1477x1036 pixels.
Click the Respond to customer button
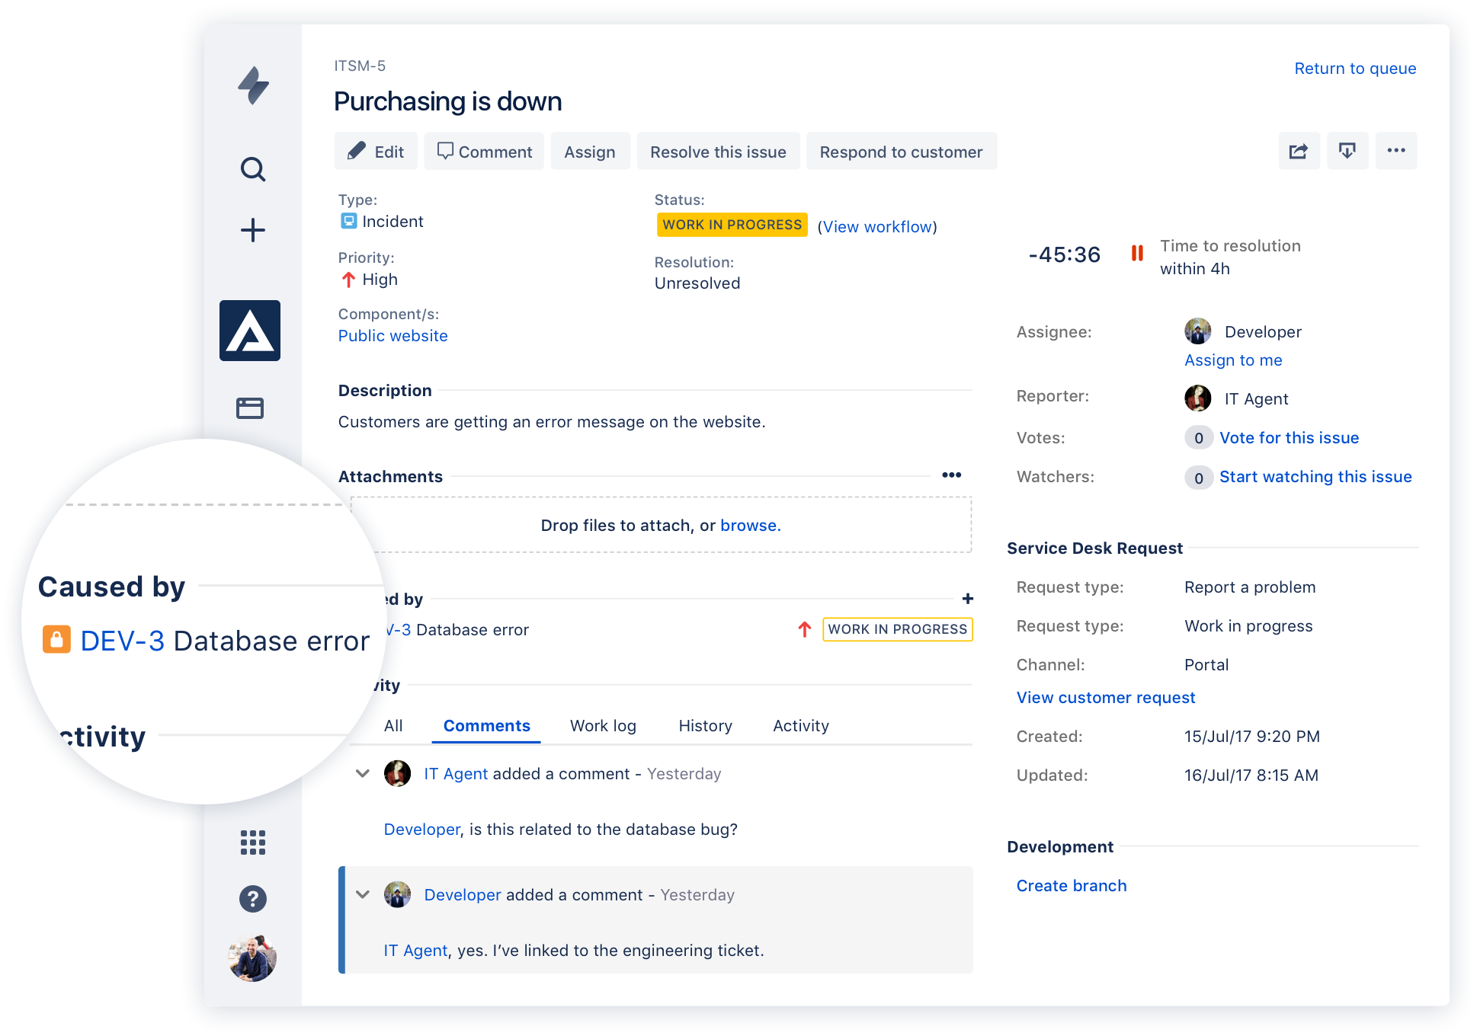tap(902, 152)
